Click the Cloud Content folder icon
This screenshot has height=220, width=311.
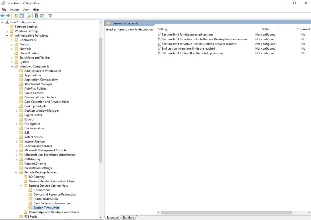click(x=21, y=93)
